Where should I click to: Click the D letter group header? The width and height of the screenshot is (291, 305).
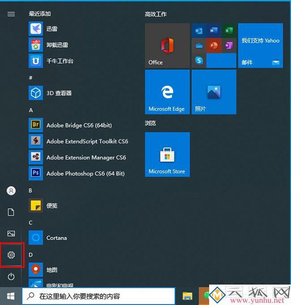click(30, 255)
